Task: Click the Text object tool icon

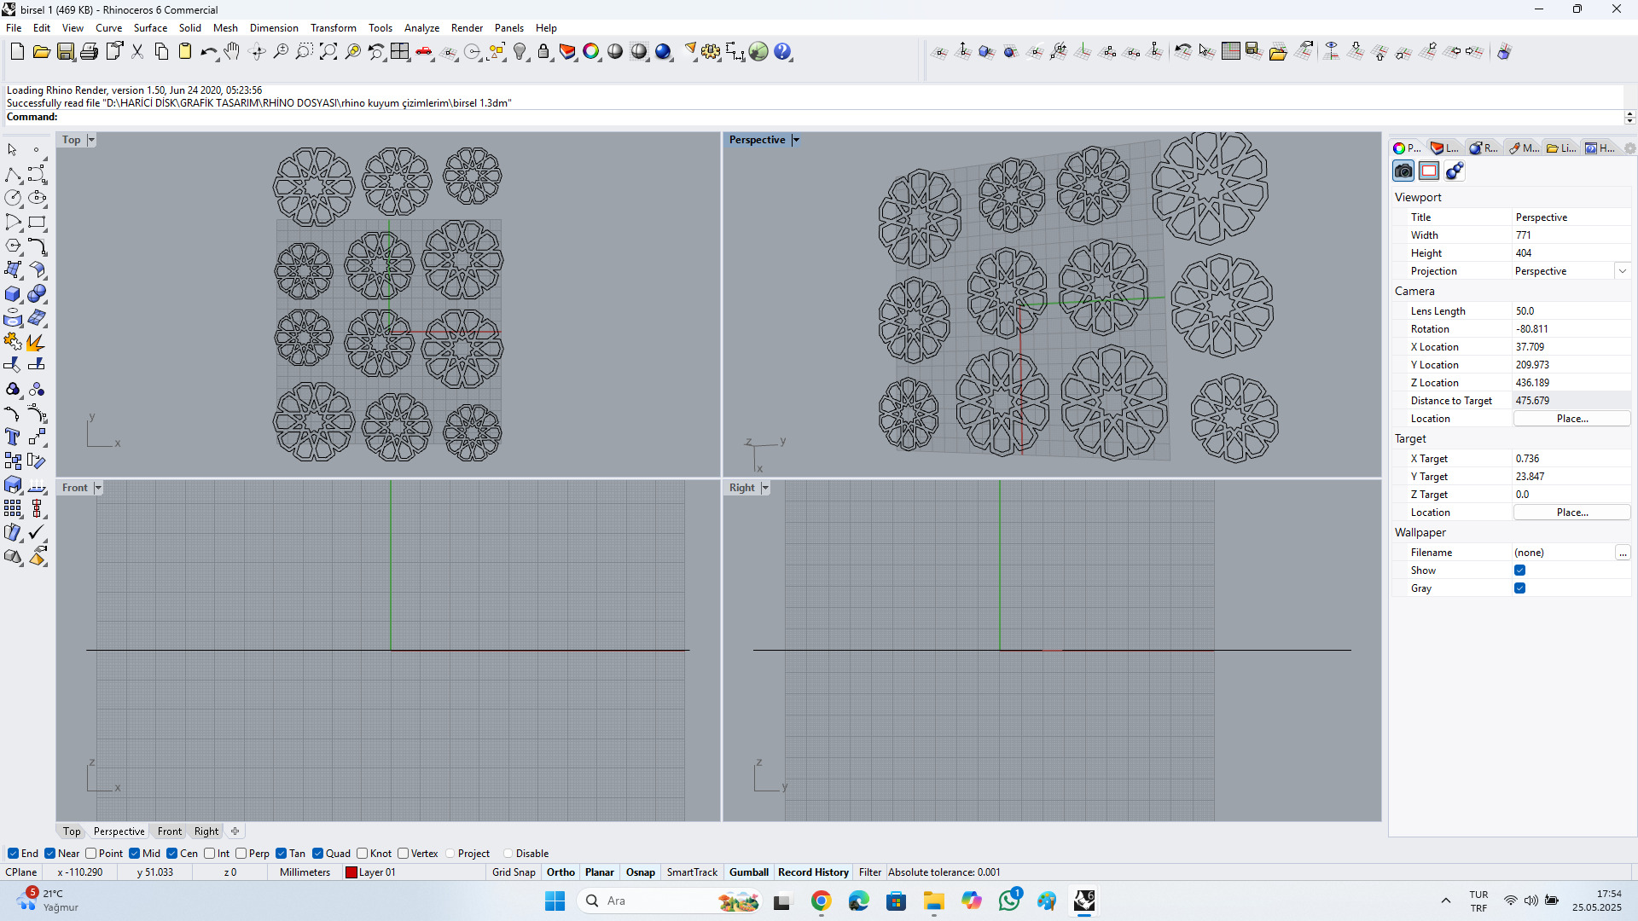Action: click(x=13, y=437)
